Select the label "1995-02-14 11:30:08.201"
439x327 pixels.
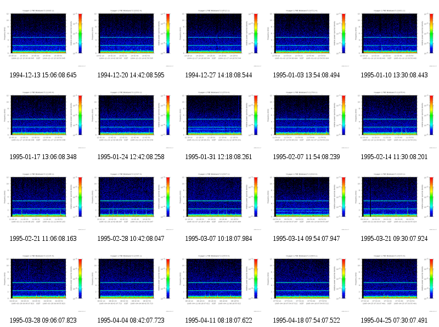[x=394, y=157]
